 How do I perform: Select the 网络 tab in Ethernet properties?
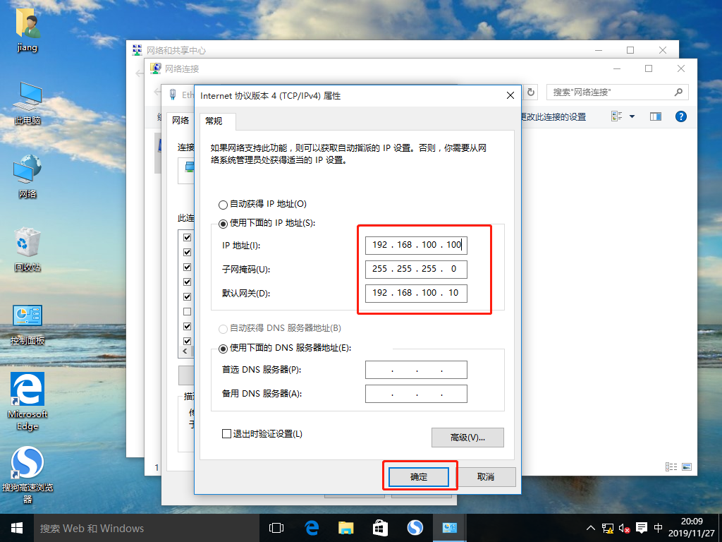[180, 121]
